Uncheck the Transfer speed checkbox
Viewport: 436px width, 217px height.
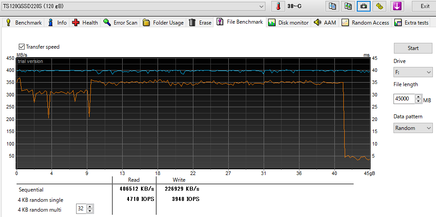click(21, 46)
